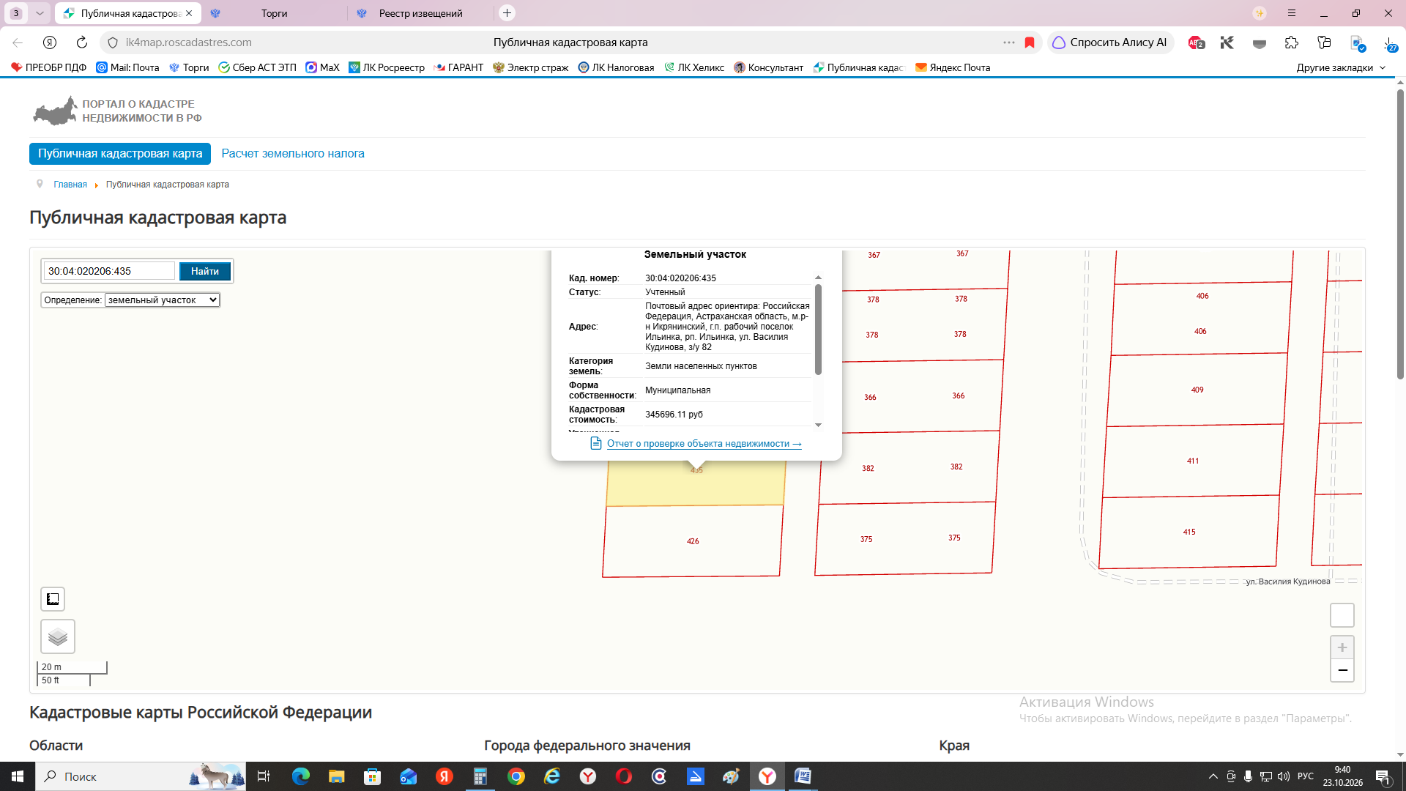Click the cadastral number search field
The height and width of the screenshot is (791, 1406).
tap(110, 271)
